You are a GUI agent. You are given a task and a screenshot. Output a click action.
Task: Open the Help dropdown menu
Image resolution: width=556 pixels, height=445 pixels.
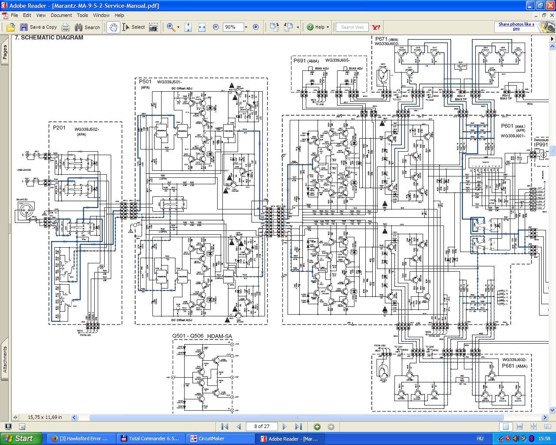tap(318, 27)
